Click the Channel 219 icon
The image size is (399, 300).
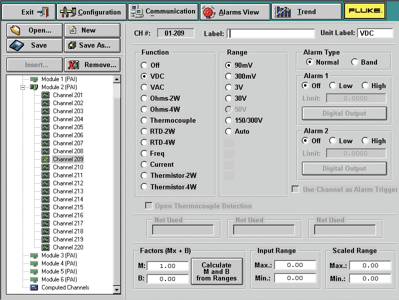[x=45, y=239]
